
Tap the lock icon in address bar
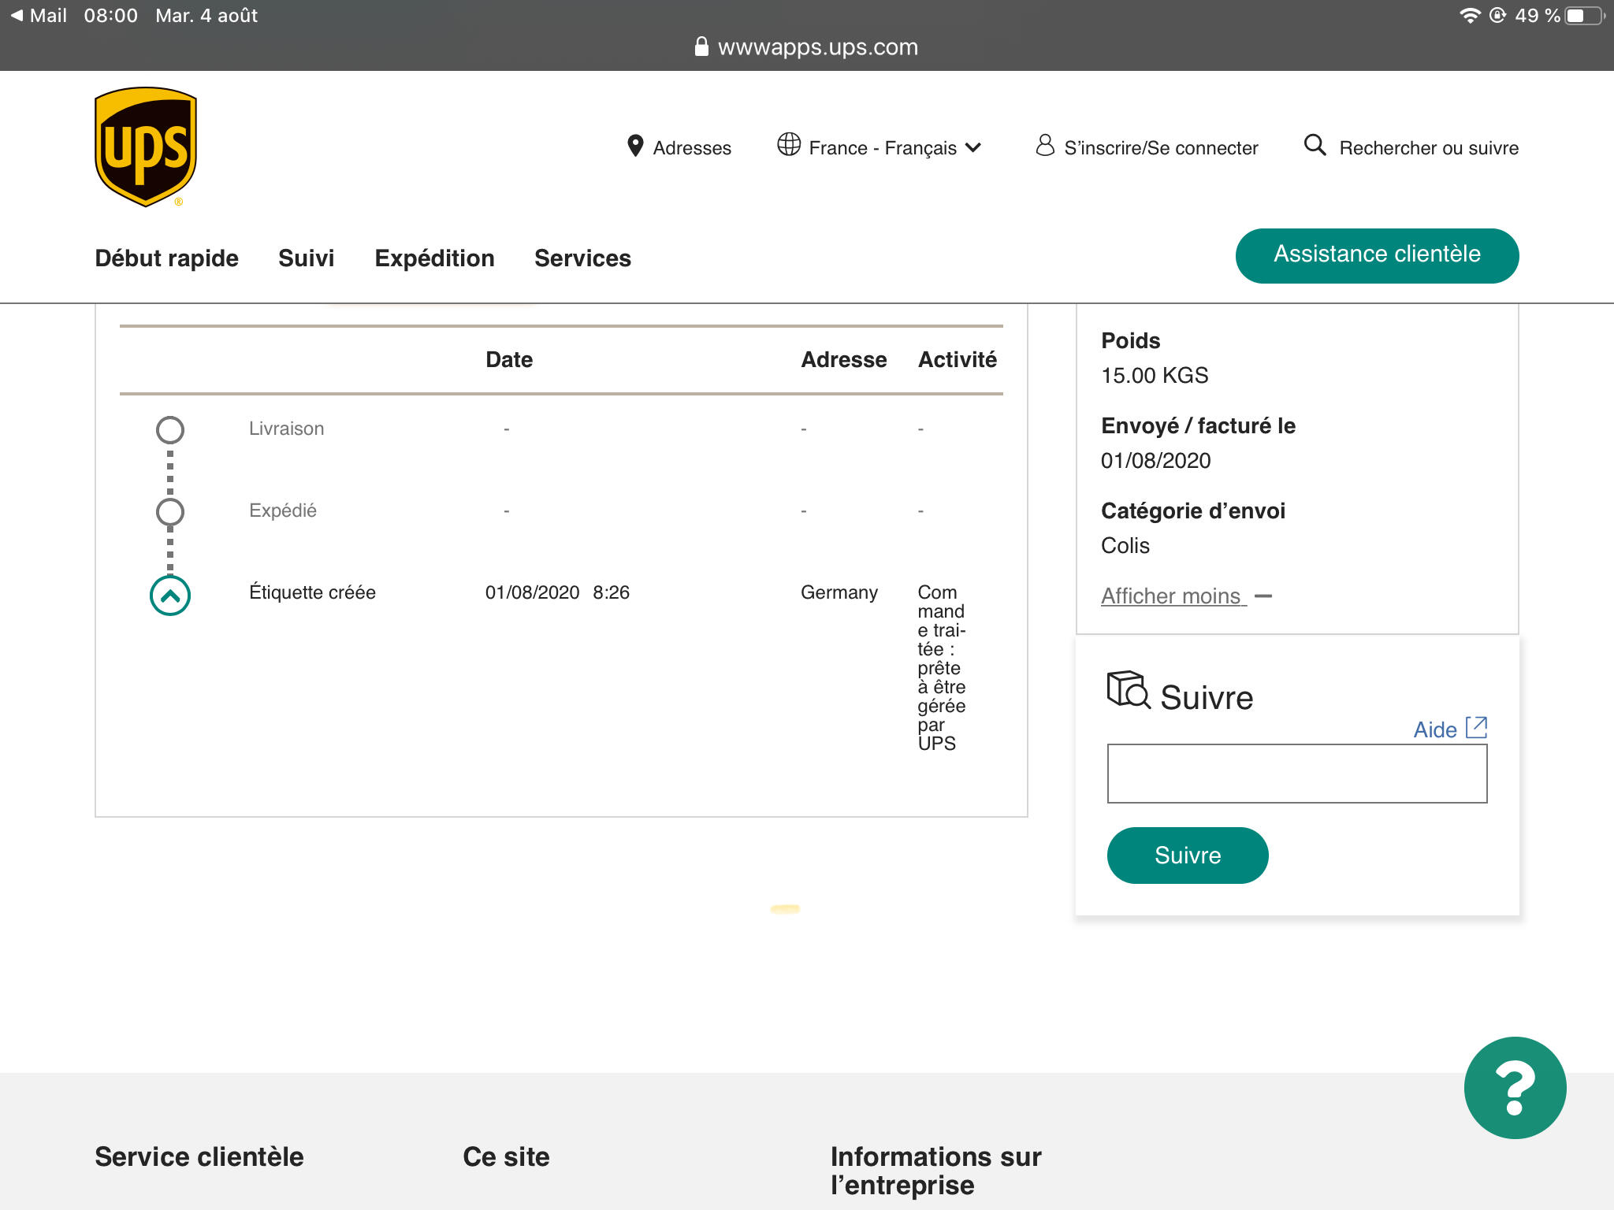click(x=701, y=46)
